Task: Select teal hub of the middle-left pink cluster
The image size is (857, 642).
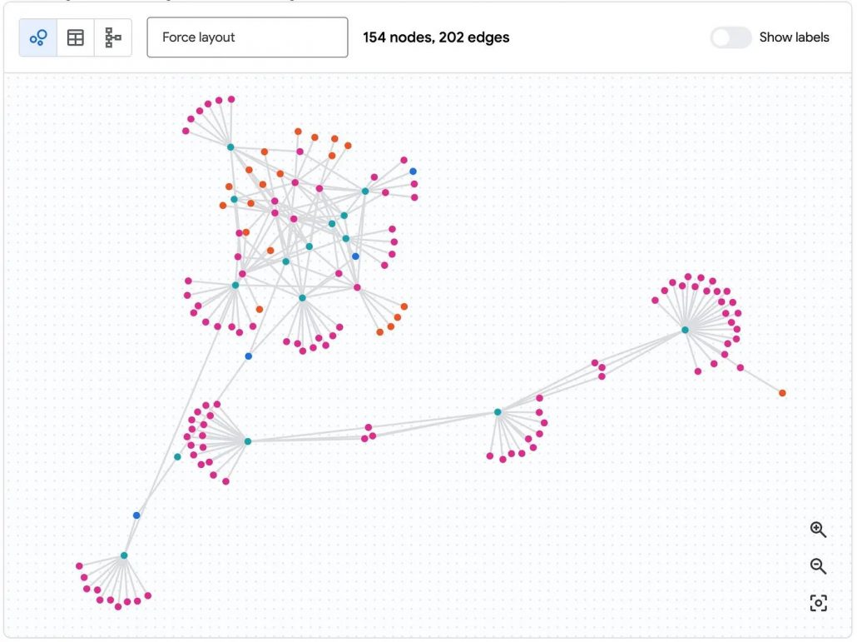Action: point(247,441)
